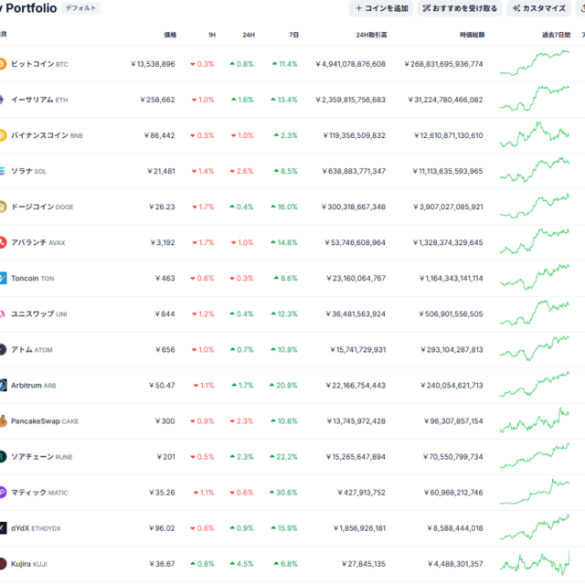The width and height of the screenshot is (585, 585).
Task: Open the Toncoin TON link
Action: point(33,278)
